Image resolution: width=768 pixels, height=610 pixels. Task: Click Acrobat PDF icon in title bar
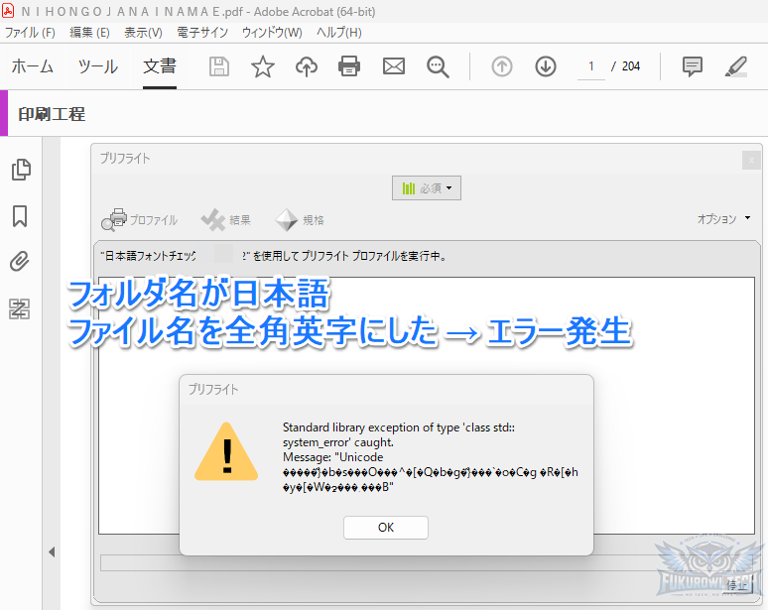pyautogui.click(x=8, y=10)
